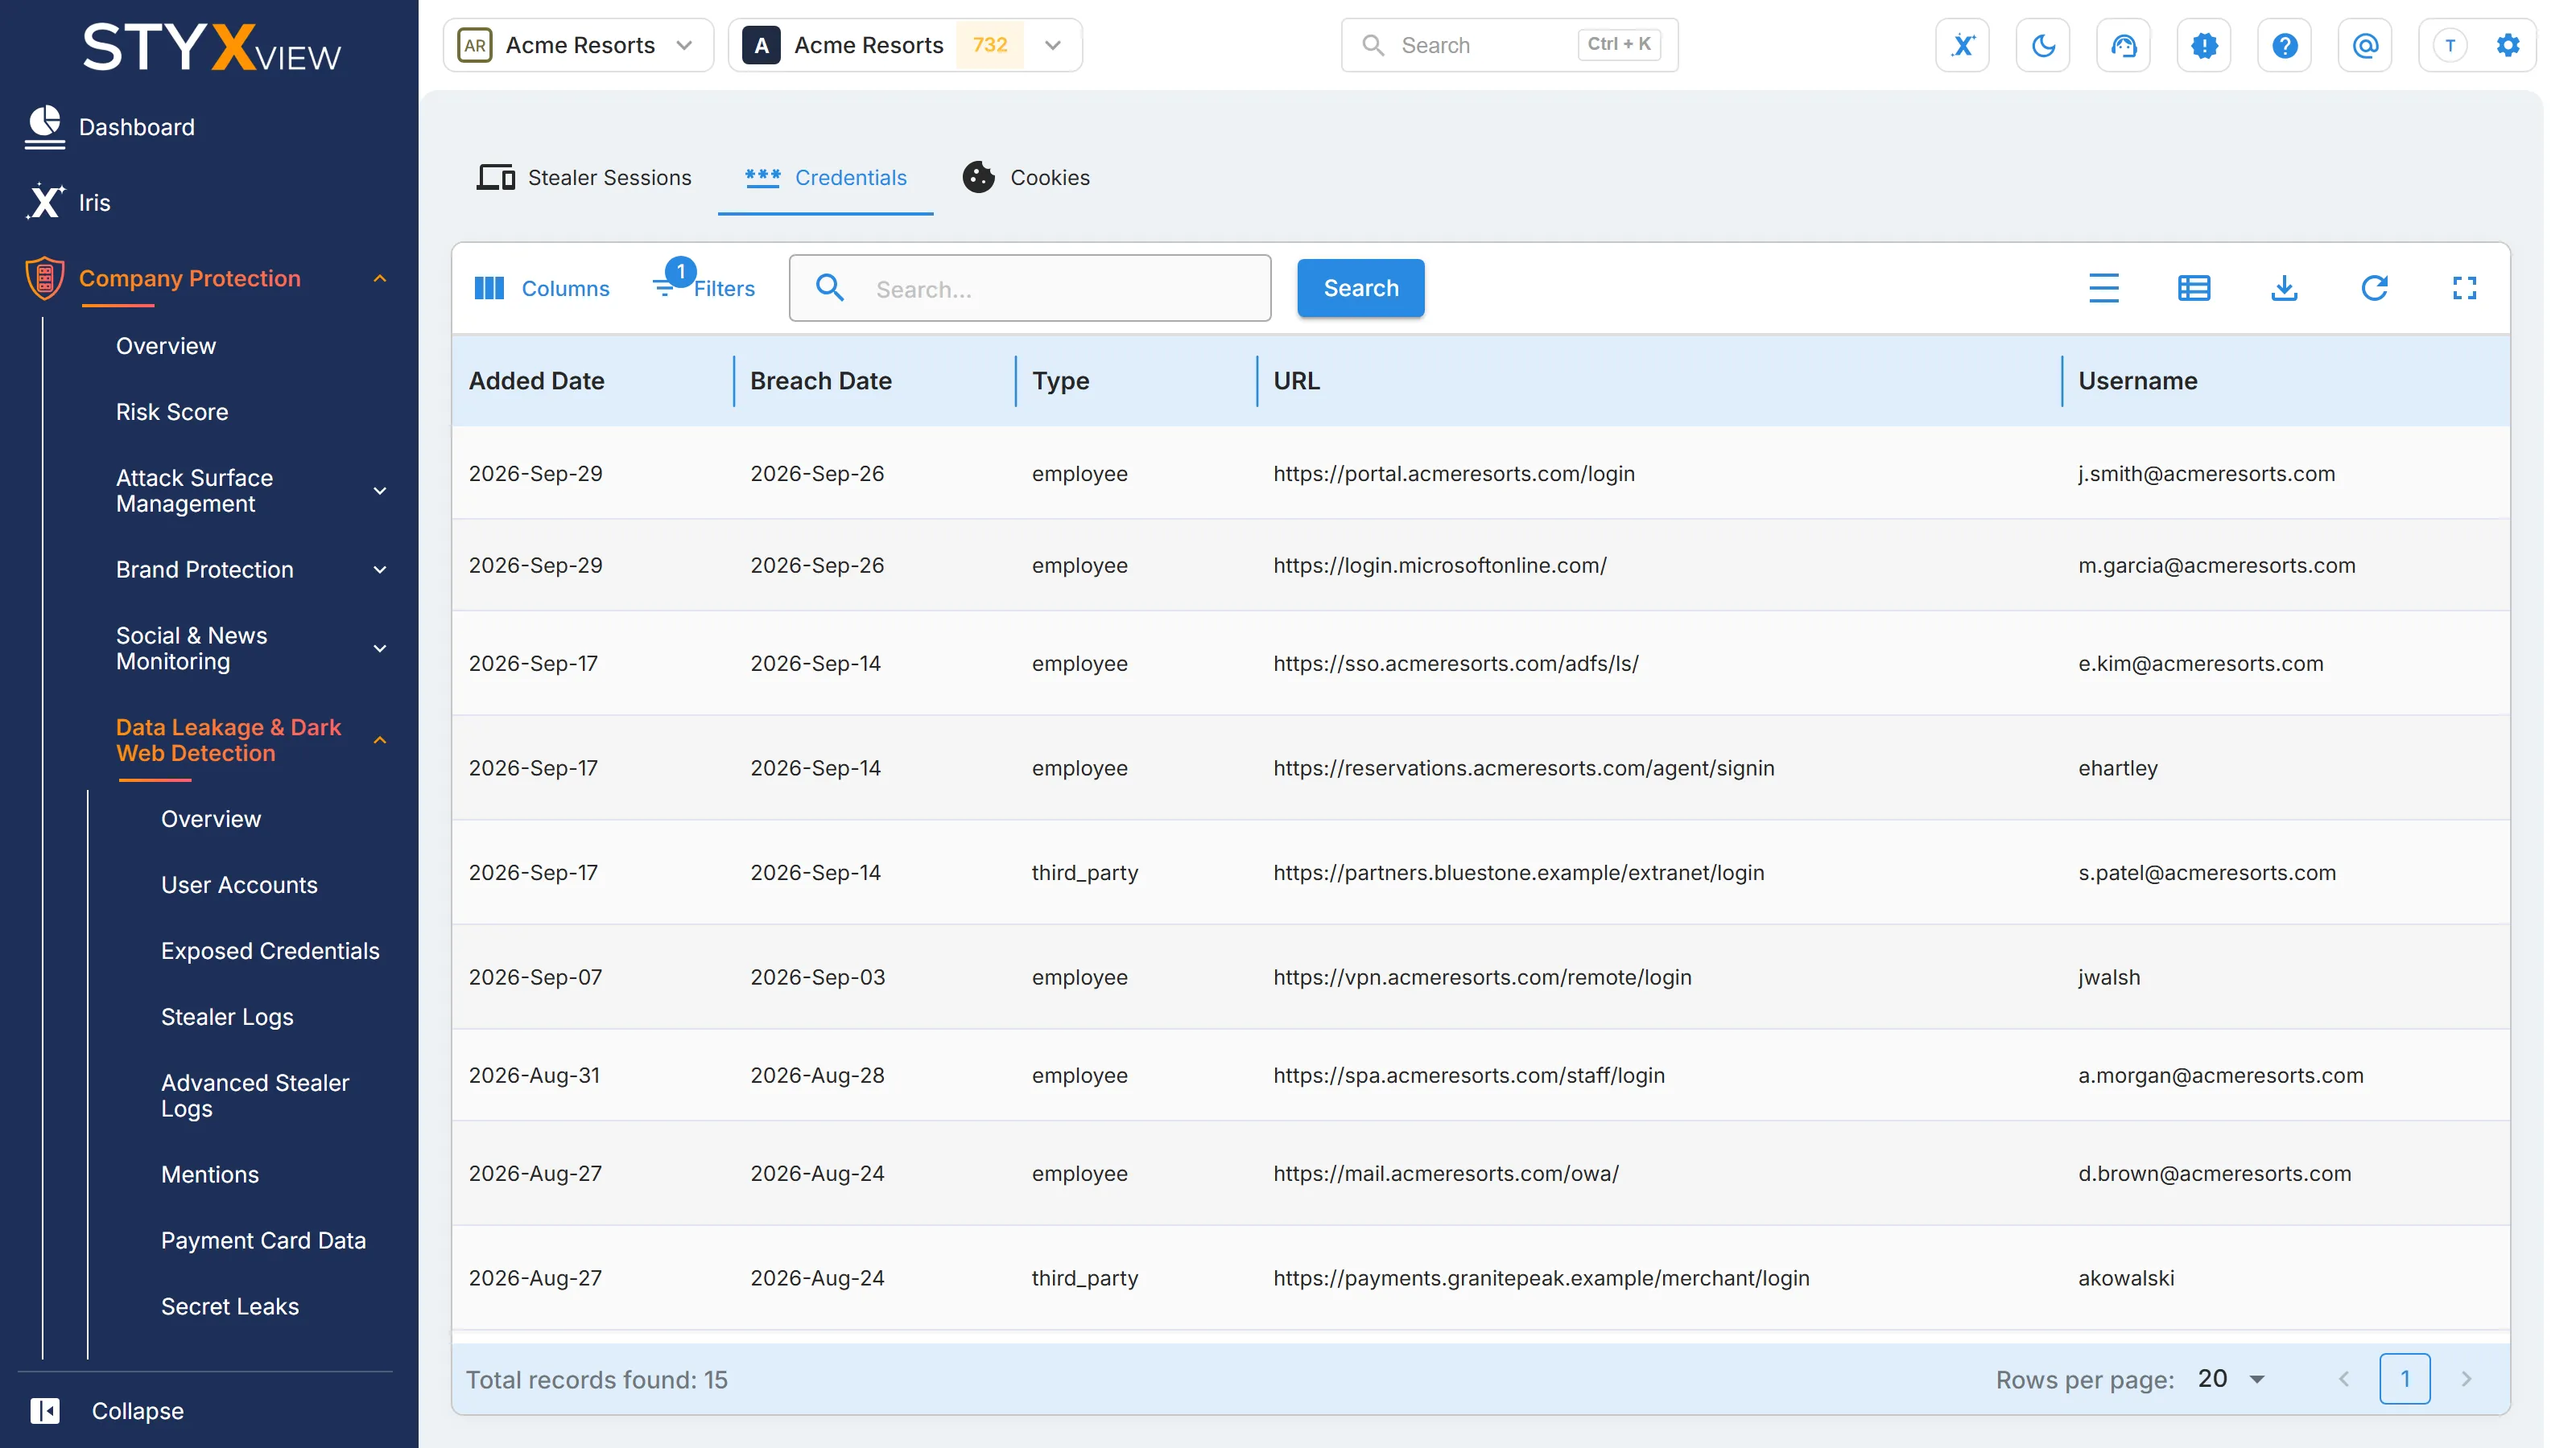Collapse Data Leakage & Dark Web Detection

tap(380, 740)
